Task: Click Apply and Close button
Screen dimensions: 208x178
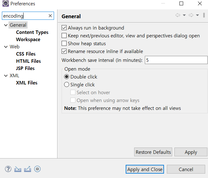Action: click(145, 169)
